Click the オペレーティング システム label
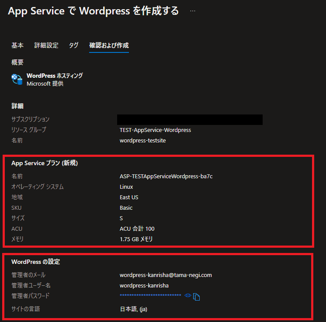 coord(38,187)
